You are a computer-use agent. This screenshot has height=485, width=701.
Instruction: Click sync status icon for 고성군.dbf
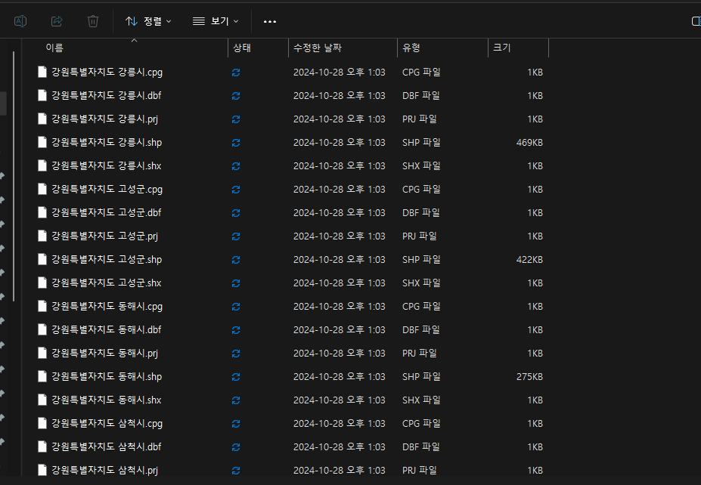tap(236, 213)
